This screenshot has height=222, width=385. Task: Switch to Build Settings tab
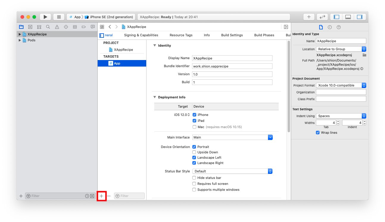click(232, 35)
